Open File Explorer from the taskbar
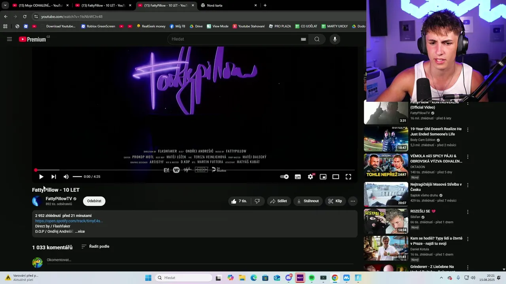The width and height of the screenshot is (506, 284). pyautogui.click(x=242, y=278)
